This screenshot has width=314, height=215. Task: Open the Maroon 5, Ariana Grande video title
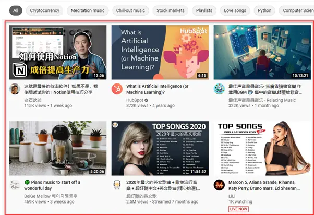click(264, 185)
